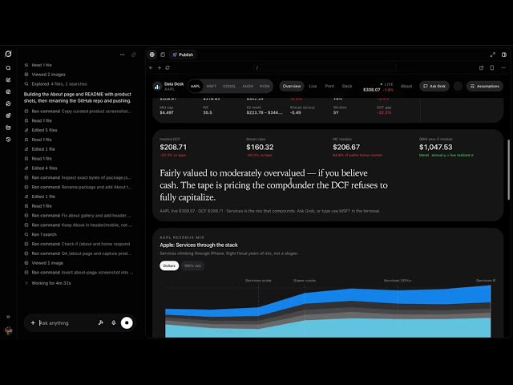
Task: Open the Assumptions panel button
Action: click(485, 86)
